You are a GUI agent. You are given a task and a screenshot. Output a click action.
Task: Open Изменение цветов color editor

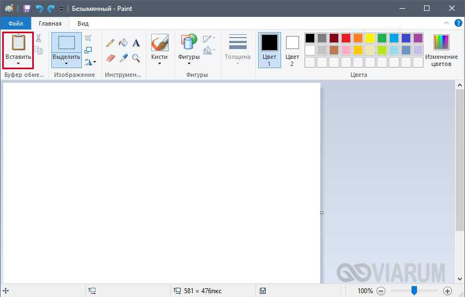tap(441, 50)
